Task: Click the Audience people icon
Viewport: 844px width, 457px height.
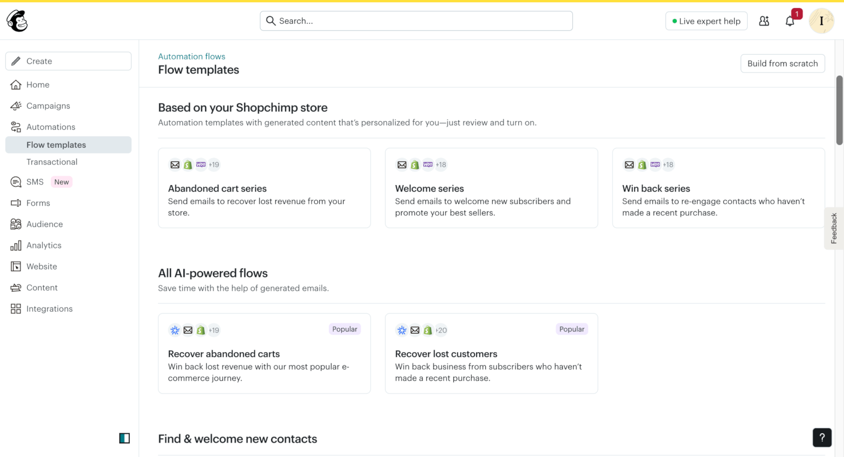Action: click(x=16, y=224)
